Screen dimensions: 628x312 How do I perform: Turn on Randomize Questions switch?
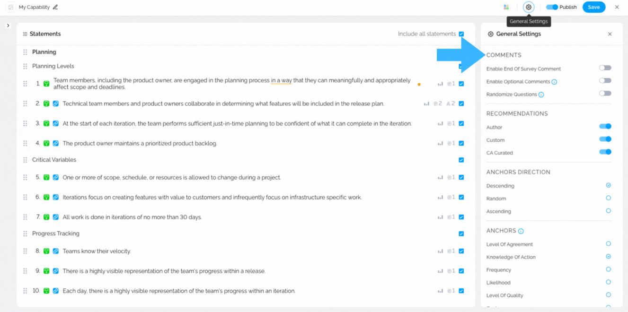pos(605,94)
